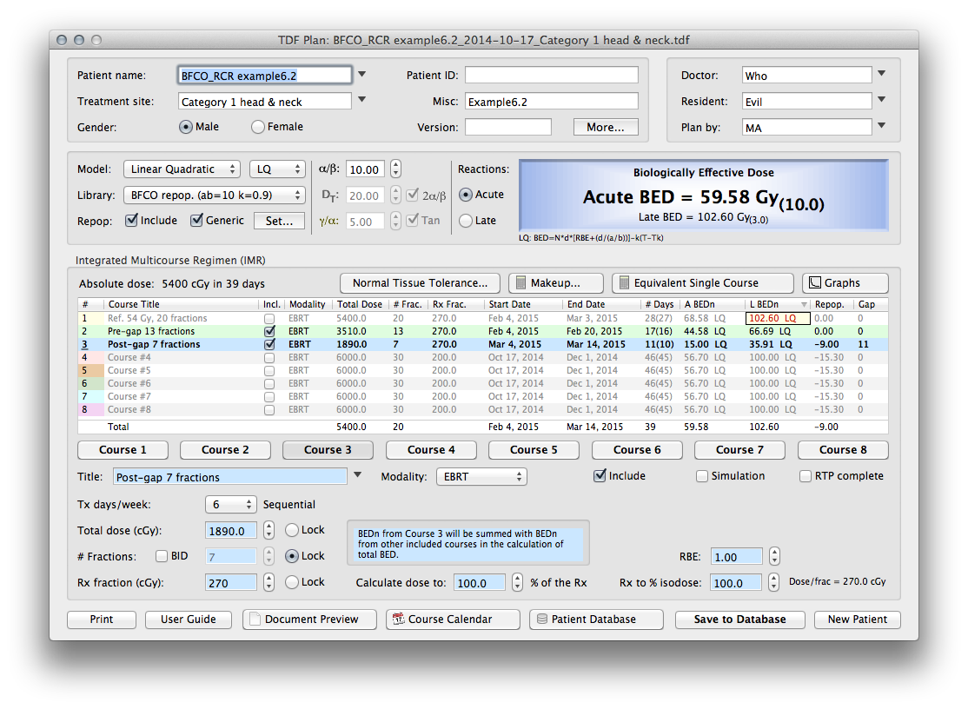Click the RBE stepper arrows
Screen dimensions: 968x709
[x=774, y=557]
